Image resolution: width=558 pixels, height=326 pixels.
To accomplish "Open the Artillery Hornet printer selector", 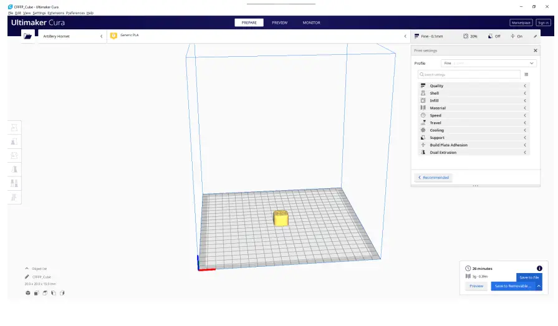I will [x=72, y=36].
